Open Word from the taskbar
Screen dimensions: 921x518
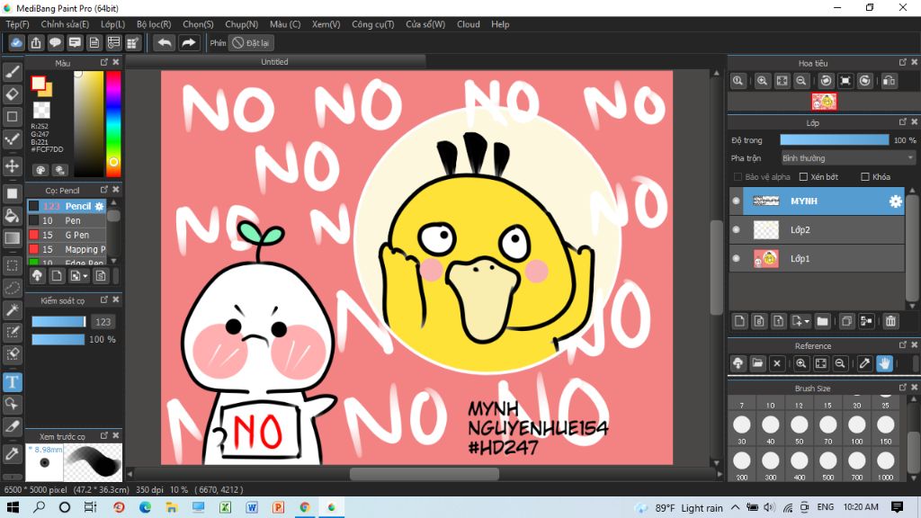pos(252,507)
